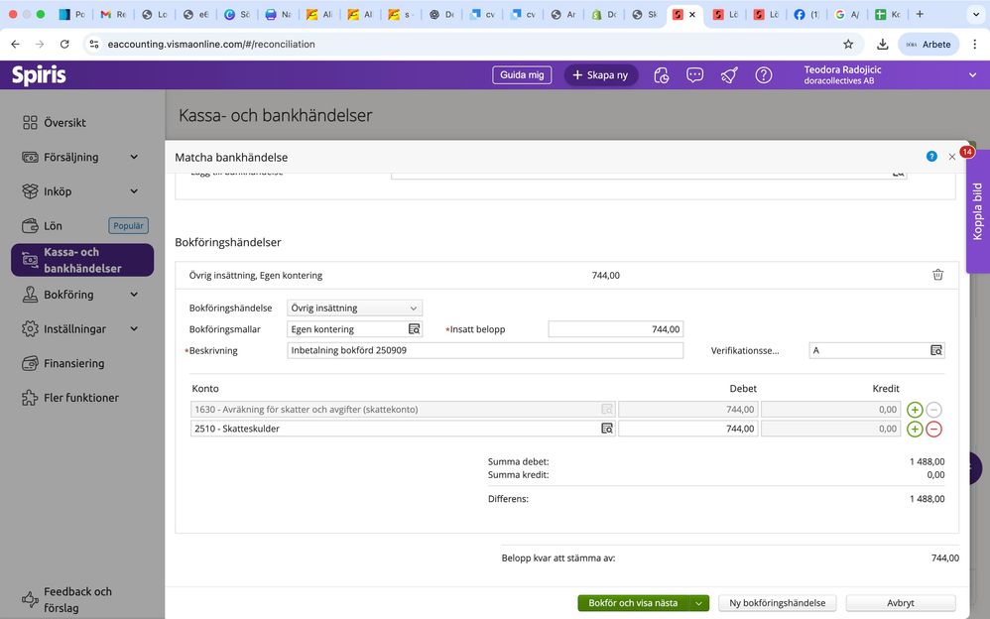Click the Avbryt button
Screen dimensions: 990x619
click(x=901, y=603)
